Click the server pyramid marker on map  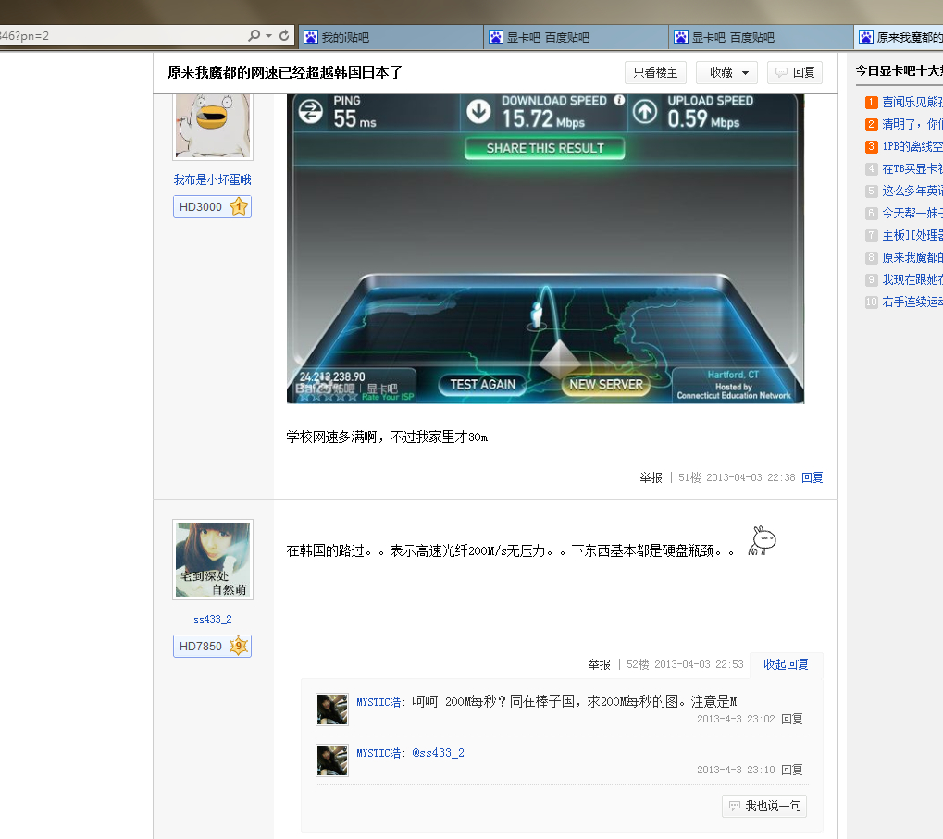coord(559,360)
